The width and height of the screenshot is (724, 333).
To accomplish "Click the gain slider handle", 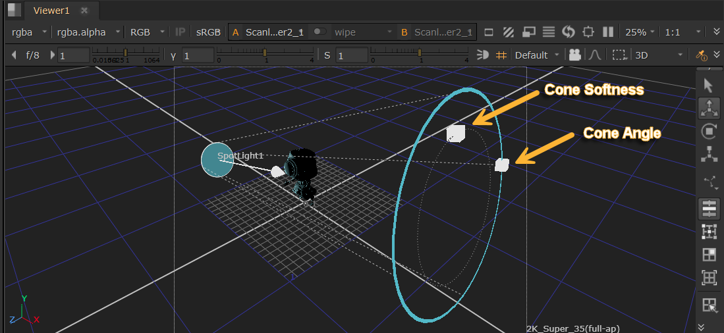I will click(126, 52).
